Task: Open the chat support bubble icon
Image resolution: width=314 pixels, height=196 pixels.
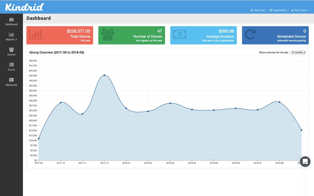Action: (x=305, y=162)
